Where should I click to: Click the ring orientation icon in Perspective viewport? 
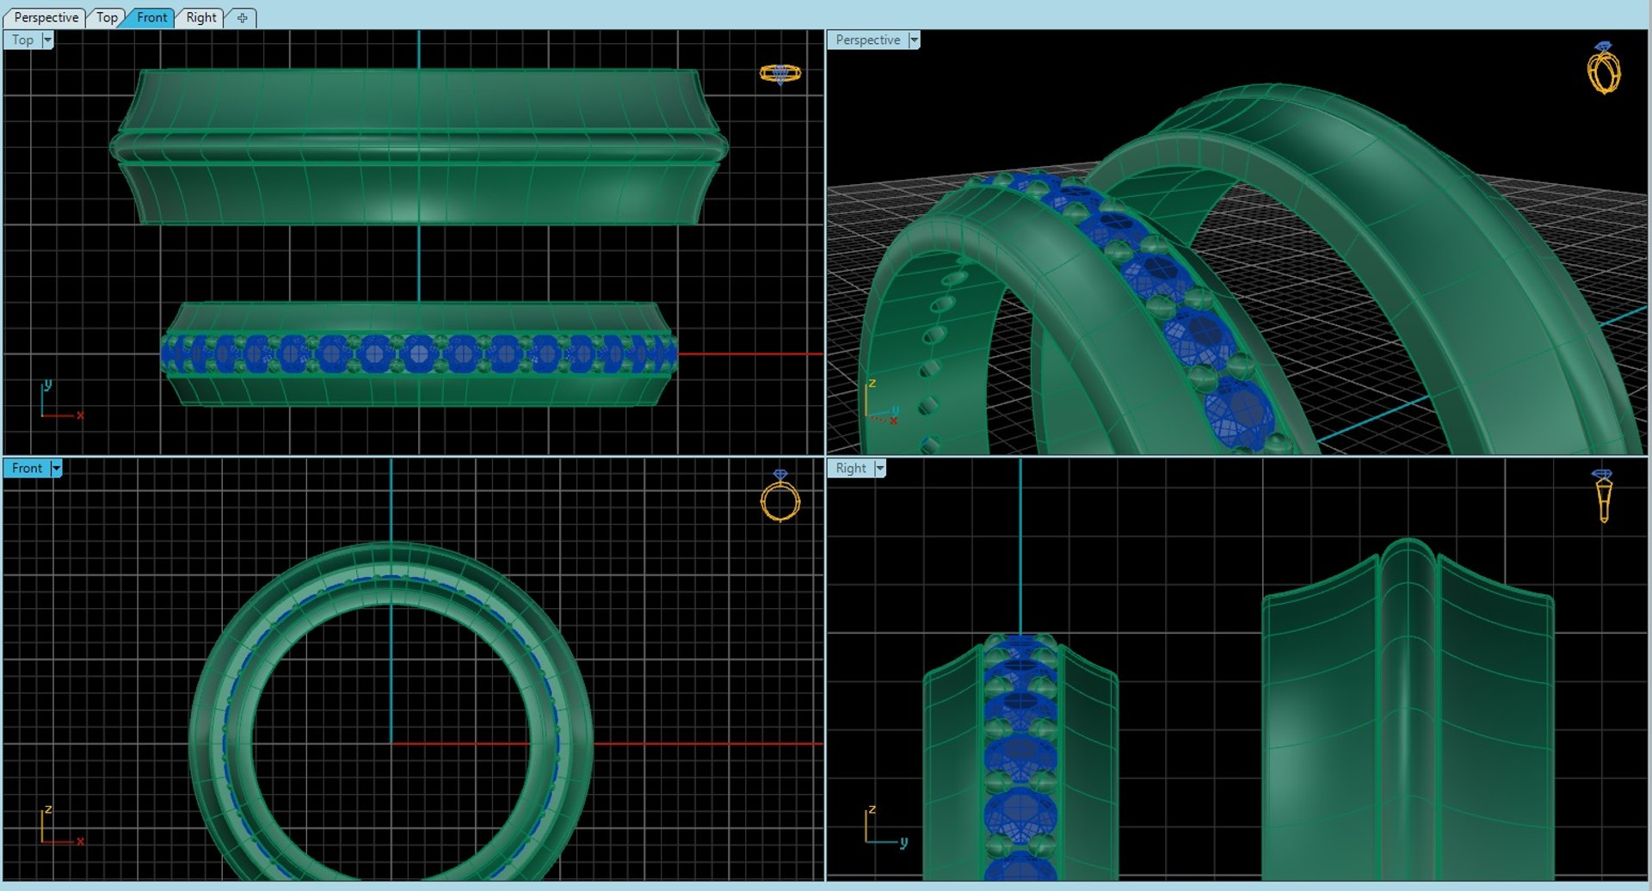[x=1604, y=68]
